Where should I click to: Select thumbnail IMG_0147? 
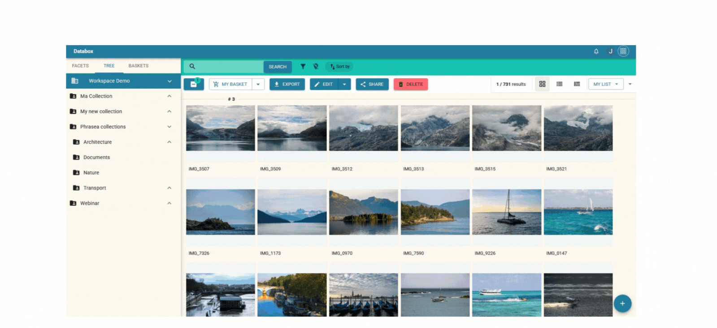(x=578, y=212)
